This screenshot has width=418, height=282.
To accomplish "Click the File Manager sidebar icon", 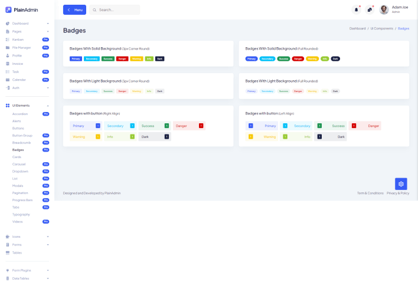I will point(8,47).
